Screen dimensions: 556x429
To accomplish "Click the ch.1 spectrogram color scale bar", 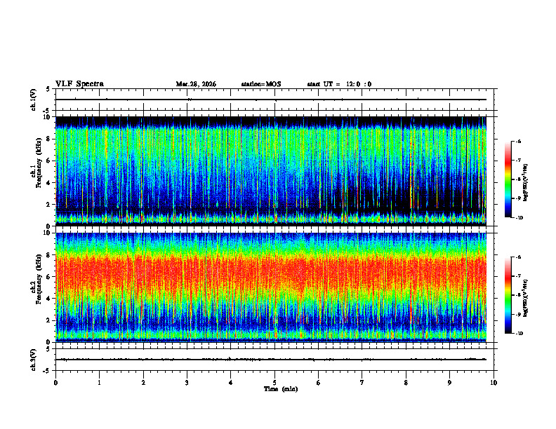I will (x=508, y=179).
